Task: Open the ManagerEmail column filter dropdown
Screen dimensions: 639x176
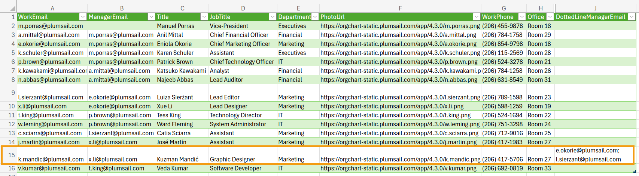Action: coord(151,17)
